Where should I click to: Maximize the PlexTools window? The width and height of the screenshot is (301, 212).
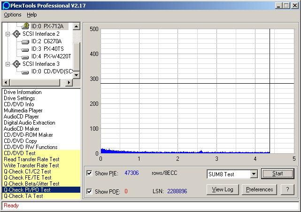(x=286, y=6)
